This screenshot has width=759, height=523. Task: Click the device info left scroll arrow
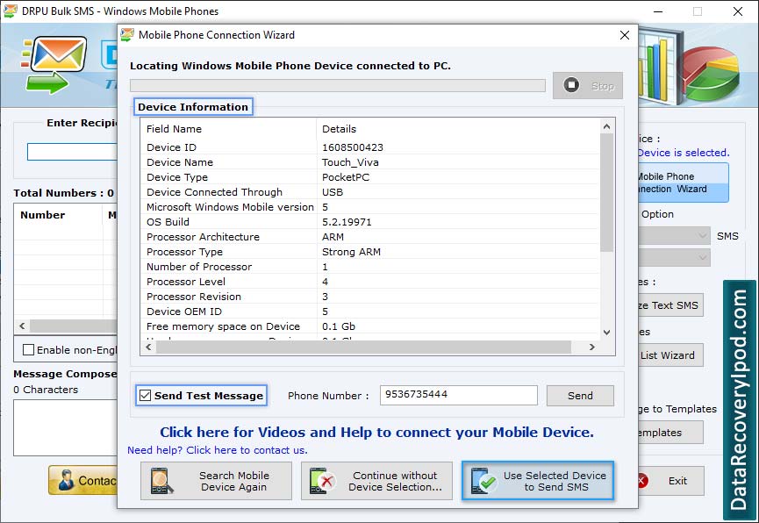coord(148,347)
